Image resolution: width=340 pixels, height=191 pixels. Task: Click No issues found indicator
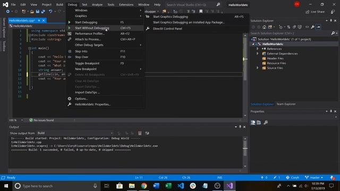tap(41, 120)
